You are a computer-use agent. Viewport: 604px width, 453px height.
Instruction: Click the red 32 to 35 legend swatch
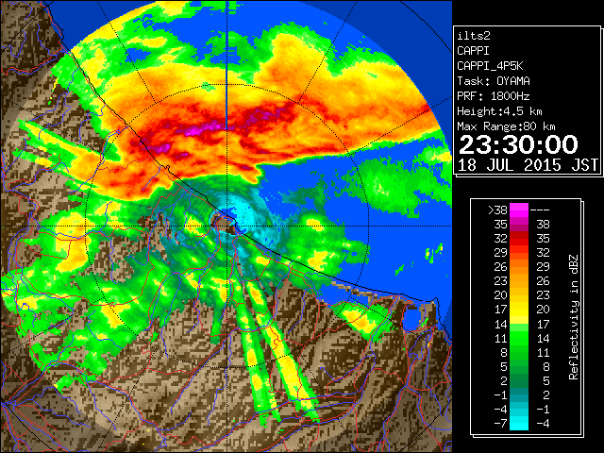tap(519, 239)
